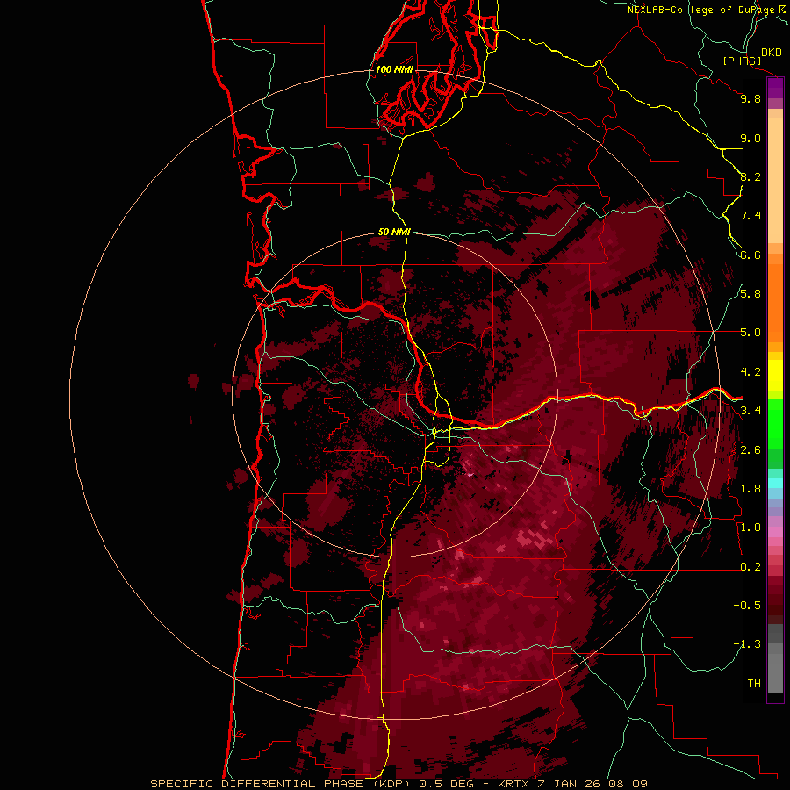Click the 5.8 value on the legend
Viewport: 790px width, 790px height.
(x=750, y=294)
